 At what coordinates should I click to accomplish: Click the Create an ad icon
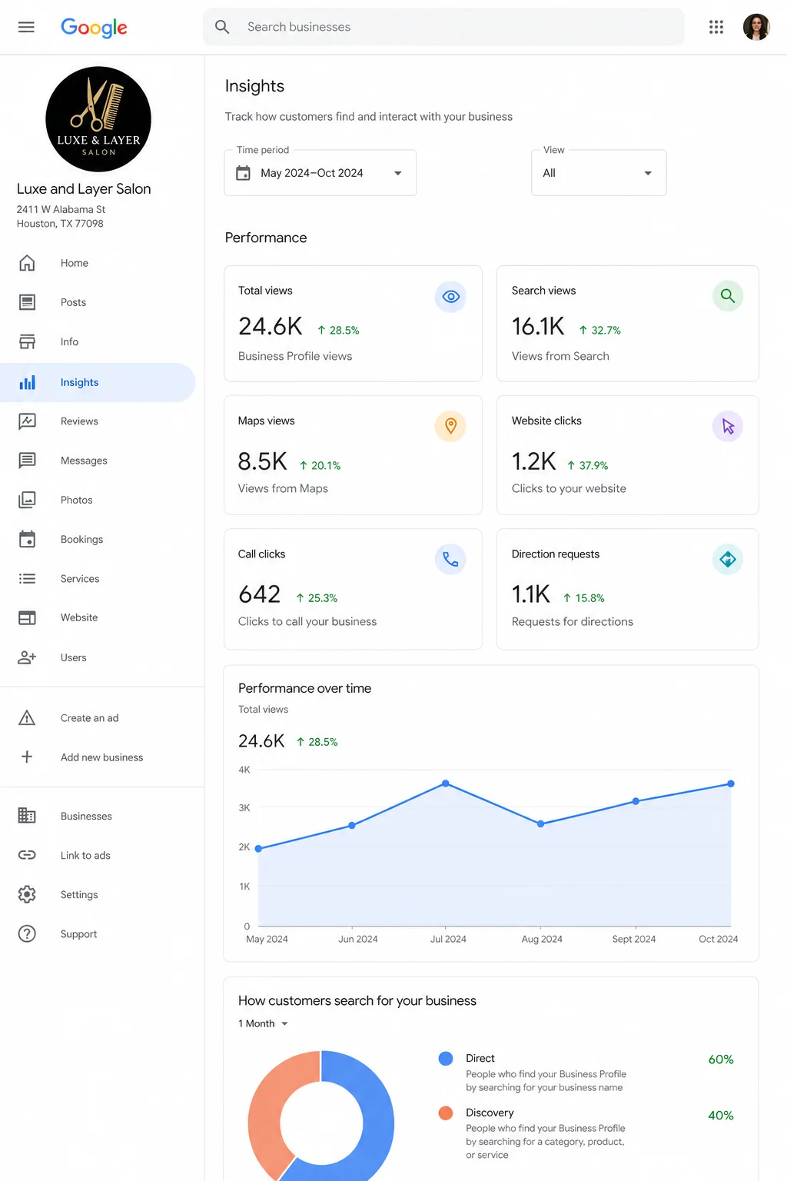tap(27, 718)
